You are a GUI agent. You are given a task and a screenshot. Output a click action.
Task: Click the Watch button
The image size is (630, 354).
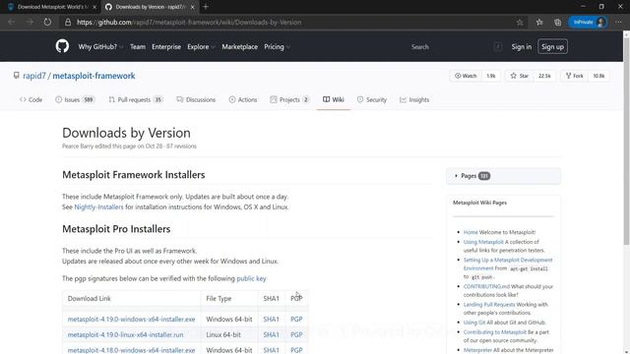(466, 76)
